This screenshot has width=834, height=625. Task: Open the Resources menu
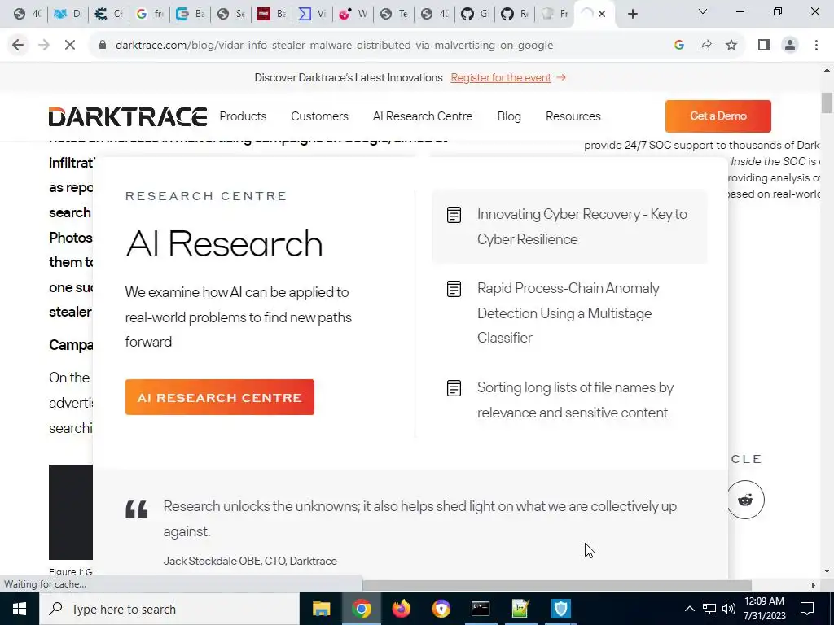tap(573, 116)
